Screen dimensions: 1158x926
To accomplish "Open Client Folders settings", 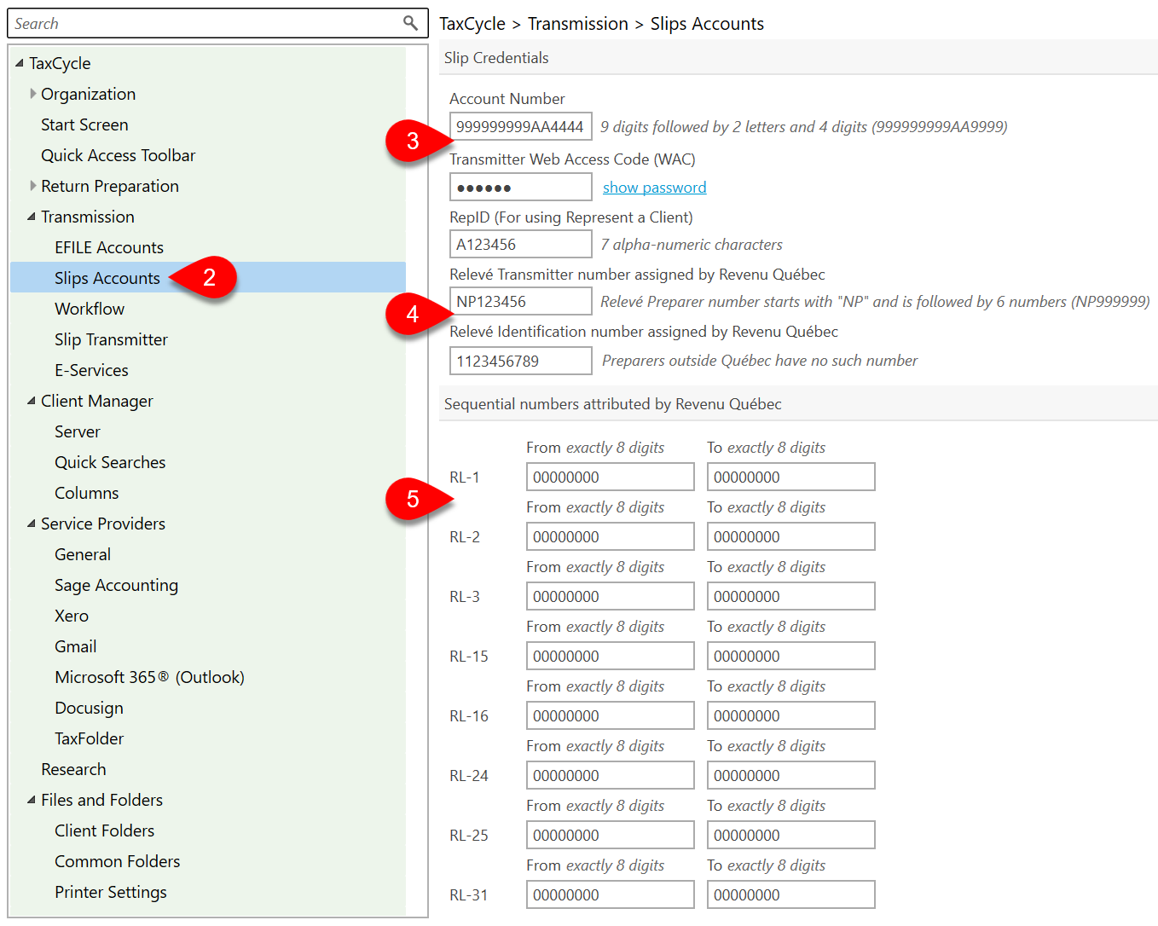I will coord(105,831).
